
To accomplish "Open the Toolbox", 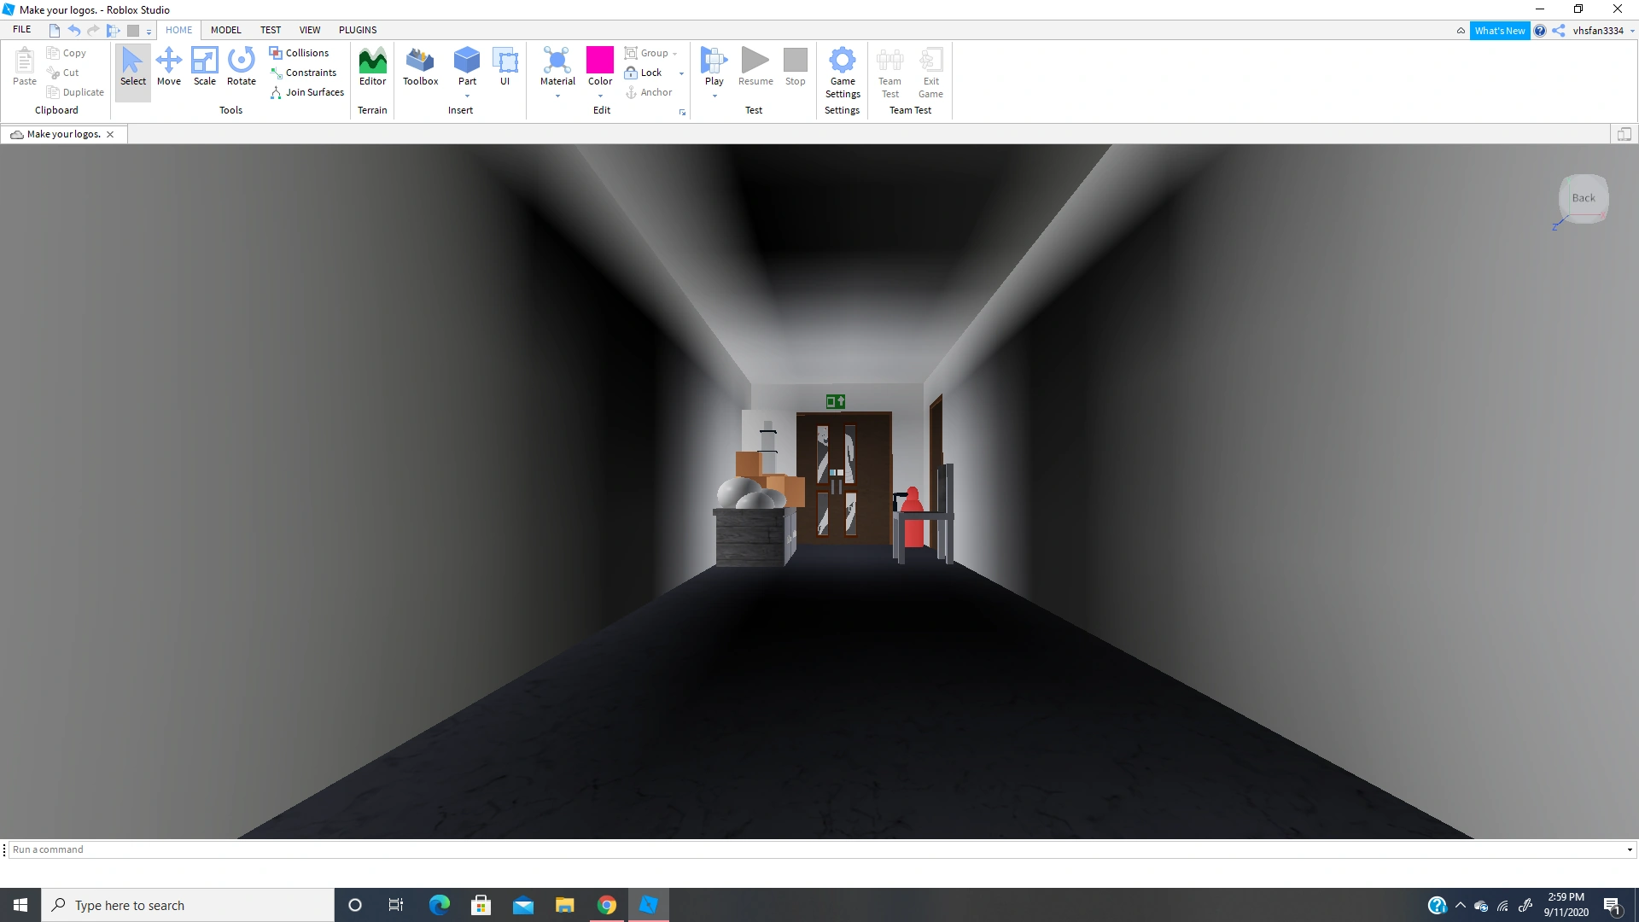I will click(x=420, y=68).
